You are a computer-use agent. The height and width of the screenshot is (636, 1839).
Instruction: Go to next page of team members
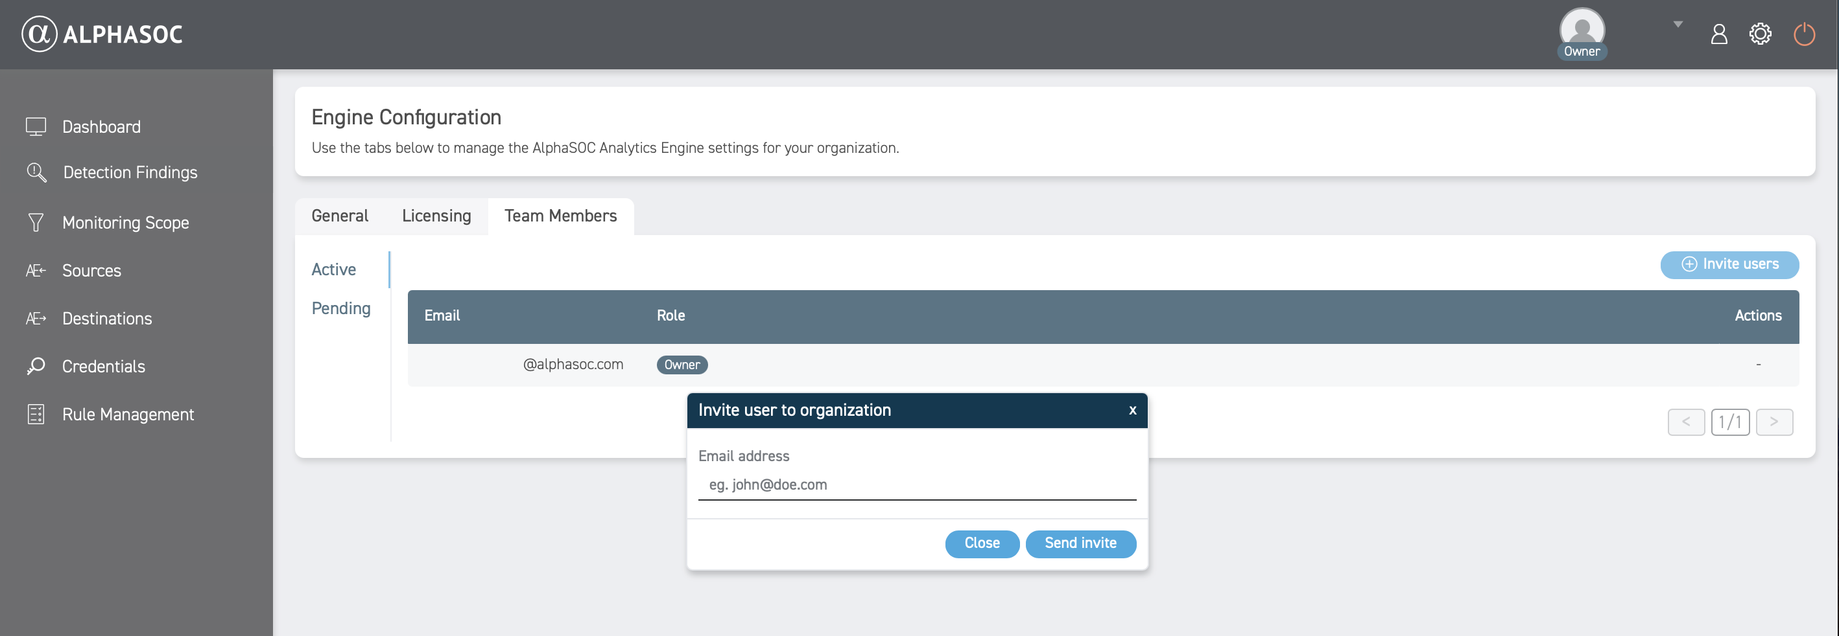1774,422
